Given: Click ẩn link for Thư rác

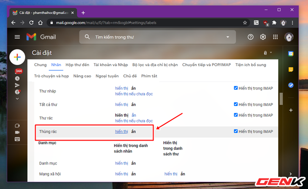Looking at the screenshot, I should click(x=134, y=115).
